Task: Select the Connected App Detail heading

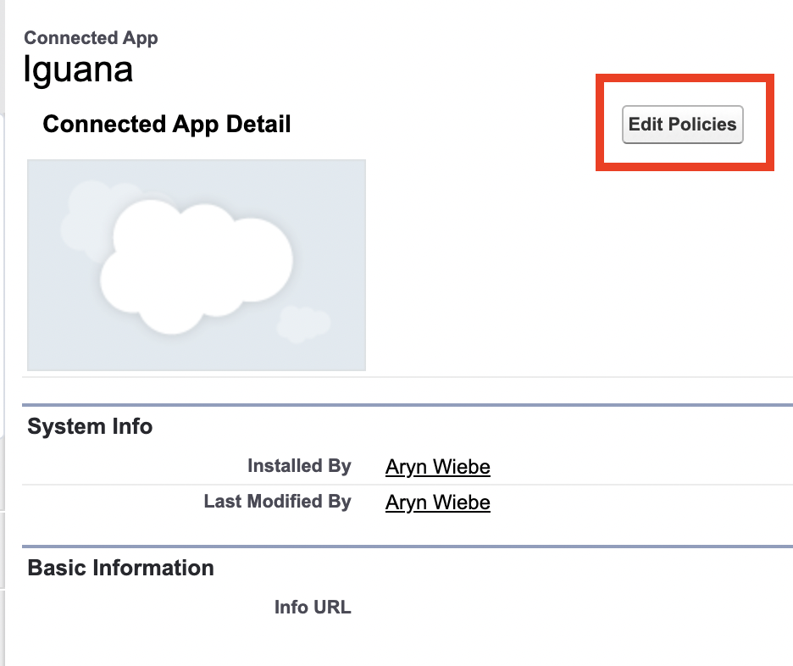Action: (x=167, y=125)
